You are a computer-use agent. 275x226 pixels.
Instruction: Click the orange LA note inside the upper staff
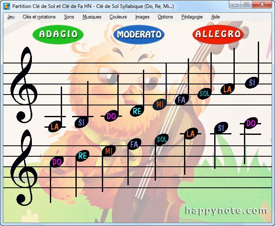coord(228,89)
